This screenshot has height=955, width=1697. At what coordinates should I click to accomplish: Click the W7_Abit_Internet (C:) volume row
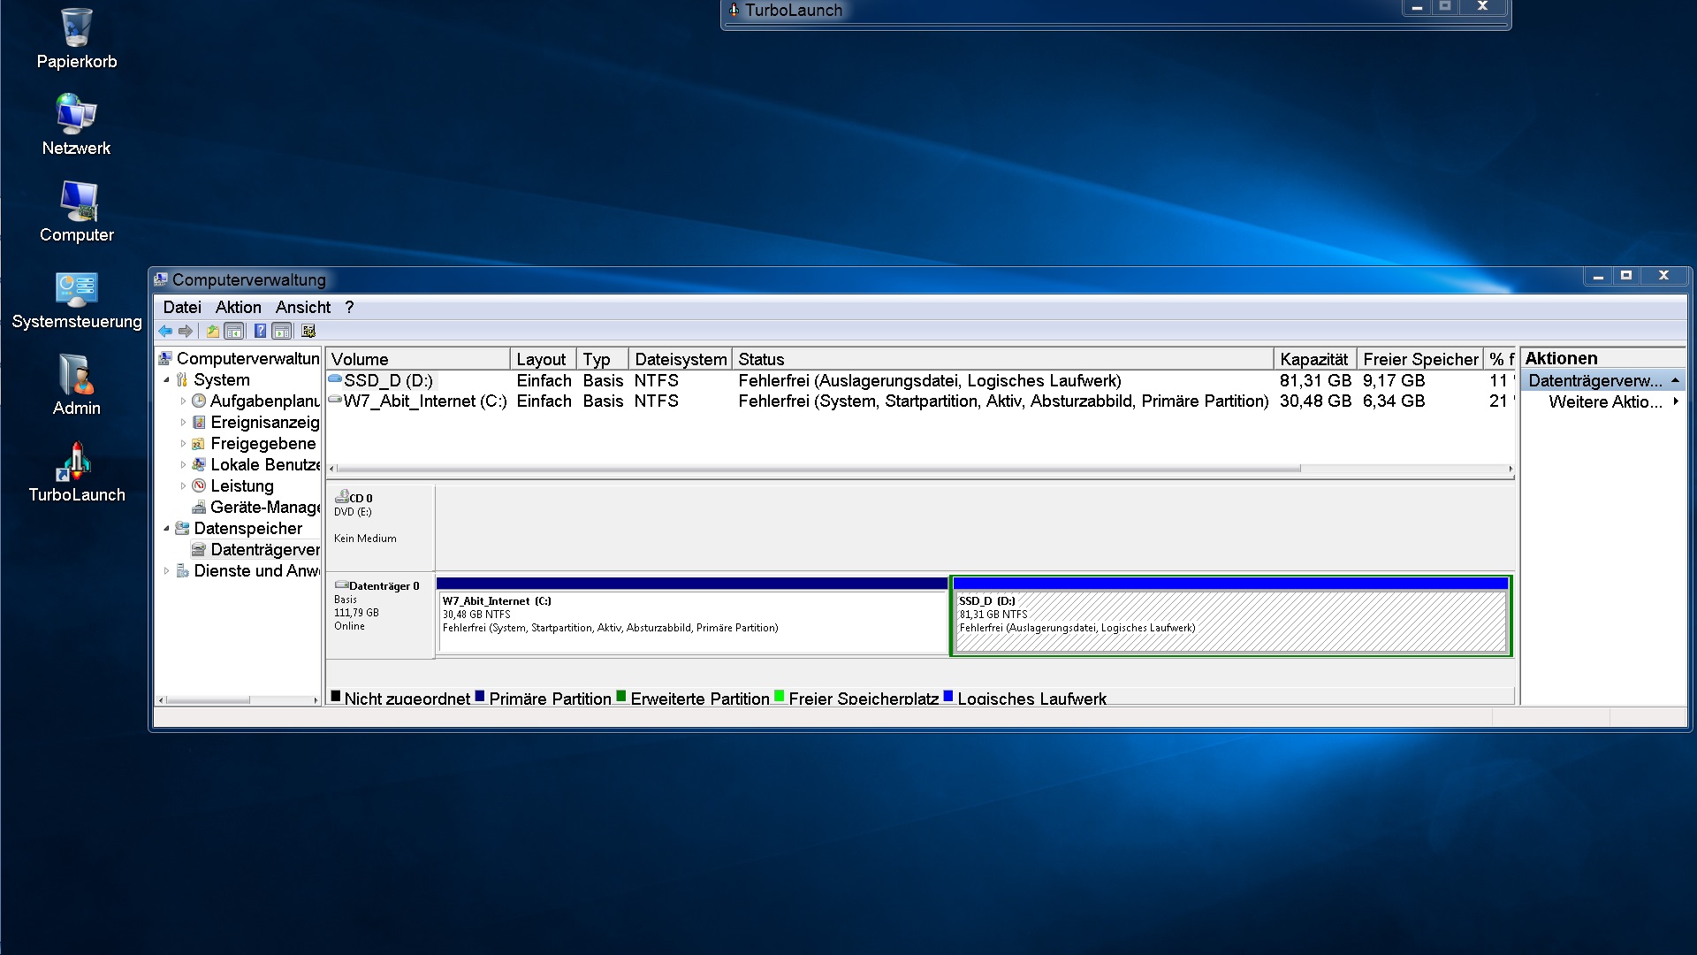424,401
